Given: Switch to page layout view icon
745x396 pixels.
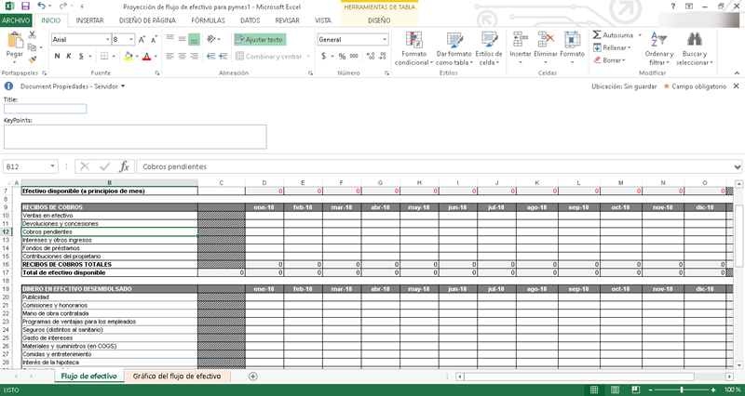Looking at the screenshot, I should (615, 389).
